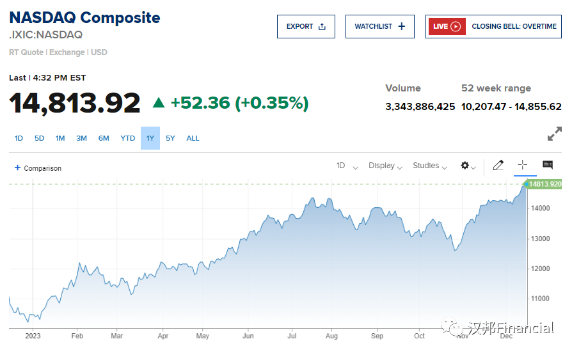Select the 6M time range
The width and height of the screenshot is (572, 353).
104,138
